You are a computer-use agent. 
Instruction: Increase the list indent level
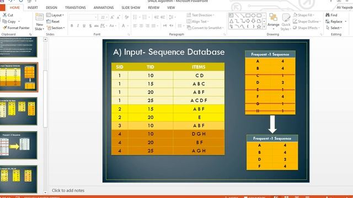pos(163,17)
